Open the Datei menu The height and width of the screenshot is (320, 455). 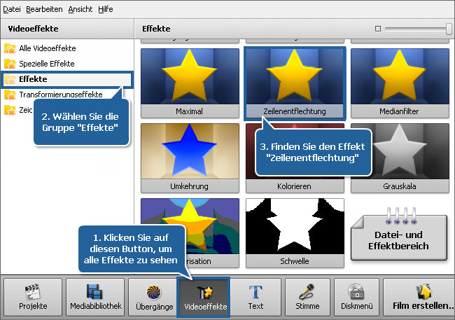pos(12,9)
